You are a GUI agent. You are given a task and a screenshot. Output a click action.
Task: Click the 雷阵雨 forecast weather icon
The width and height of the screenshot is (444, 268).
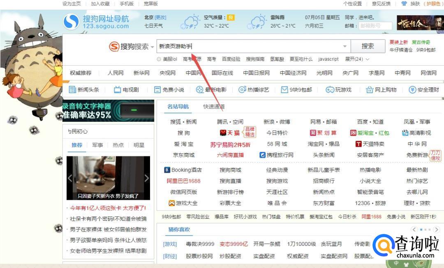257,22
